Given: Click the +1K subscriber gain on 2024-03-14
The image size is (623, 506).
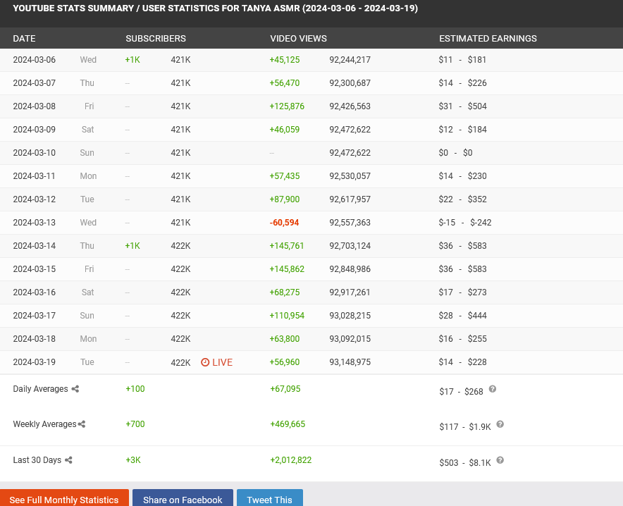Looking at the screenshot, I should coord(132,245).
